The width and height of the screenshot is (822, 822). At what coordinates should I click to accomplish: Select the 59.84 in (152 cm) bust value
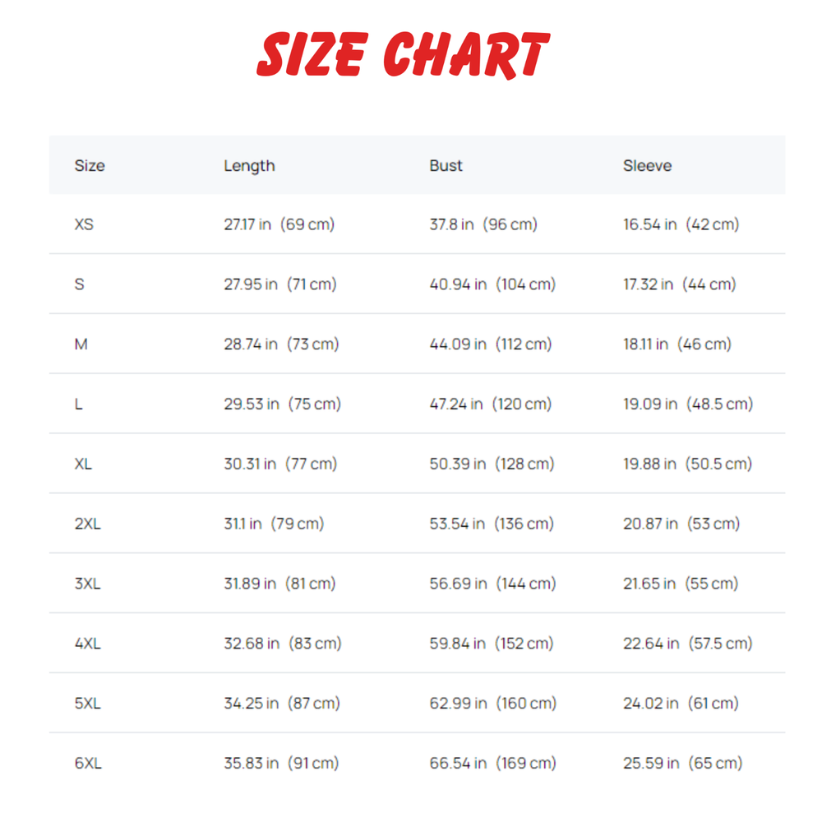tap(492, 644)
